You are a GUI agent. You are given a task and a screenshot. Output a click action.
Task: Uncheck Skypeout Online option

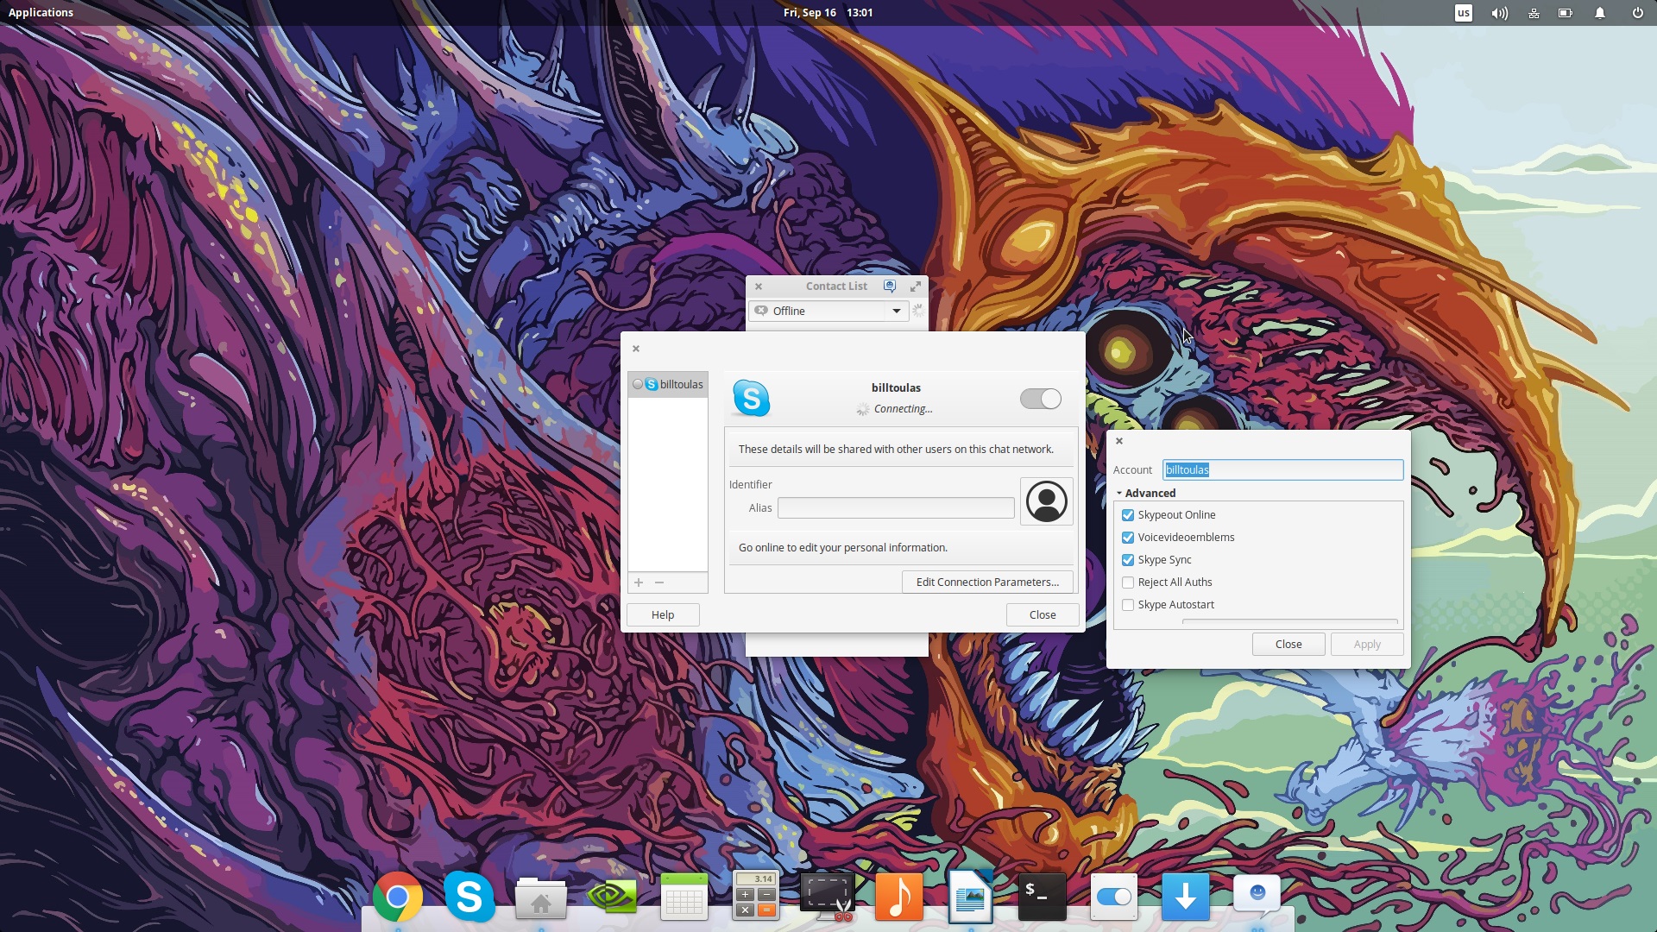(x=1128, y=515)
